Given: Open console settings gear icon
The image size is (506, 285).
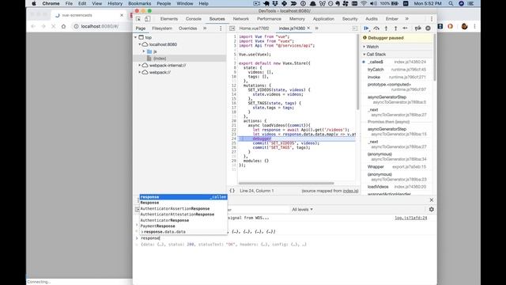Looking at the screenshot, I should [432, 209].
